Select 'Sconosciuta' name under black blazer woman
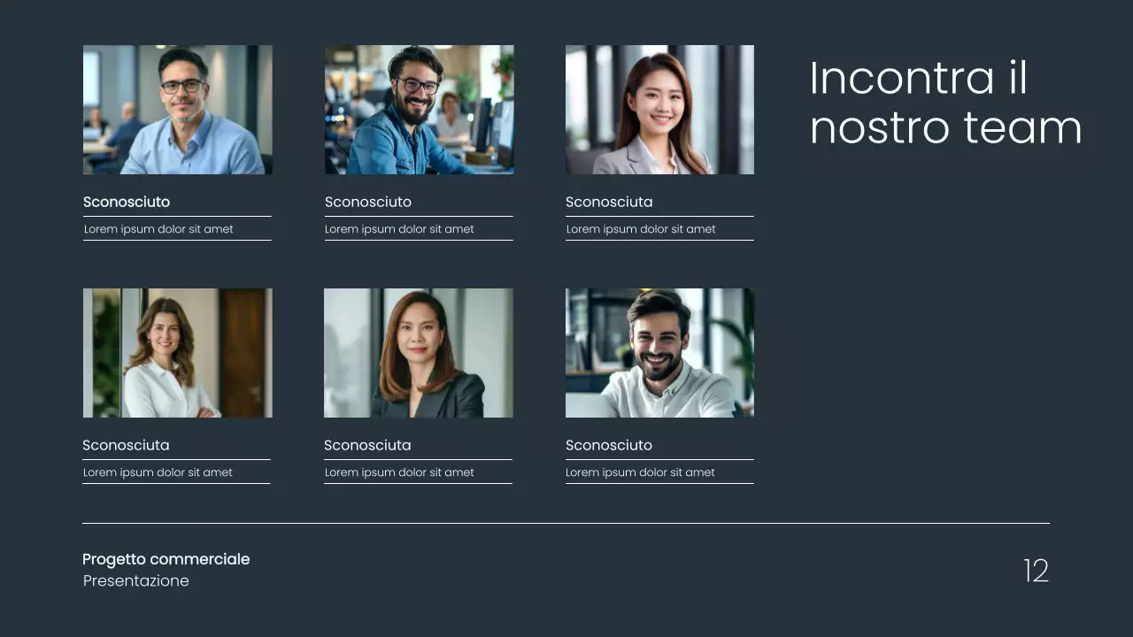Image resolution: width=1133 pixels, height=637 pixels. [x=367, y=445]
